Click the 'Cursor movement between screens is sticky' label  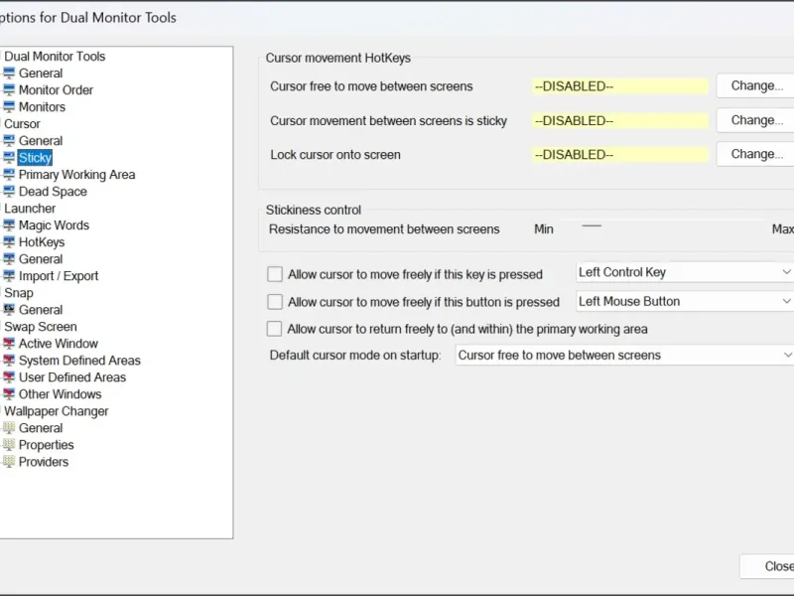388,120
